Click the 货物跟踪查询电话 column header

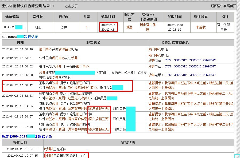(175, 43)
